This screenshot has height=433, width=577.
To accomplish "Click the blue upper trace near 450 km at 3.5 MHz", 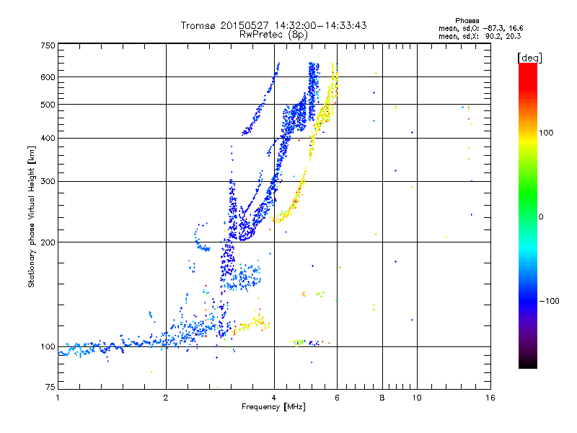I will 260,107.
